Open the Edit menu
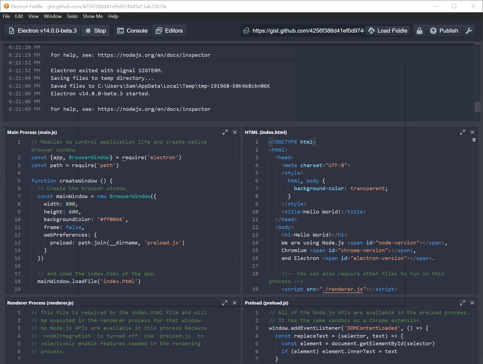This screenshot has height=364, width=483. pos(19,16)
